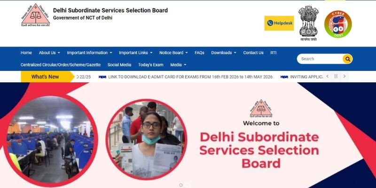Go to previous news ticker item
This screenshot has width=376, height=188.
click(x=328, y=76)
